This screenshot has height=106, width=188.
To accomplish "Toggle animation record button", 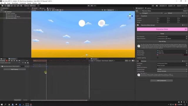I will tap(6, 61).
